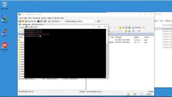This screenshot has width=172, height=97.
Task: Click the session timer 0:01:20 in status bar
Action: click(149, 94)
